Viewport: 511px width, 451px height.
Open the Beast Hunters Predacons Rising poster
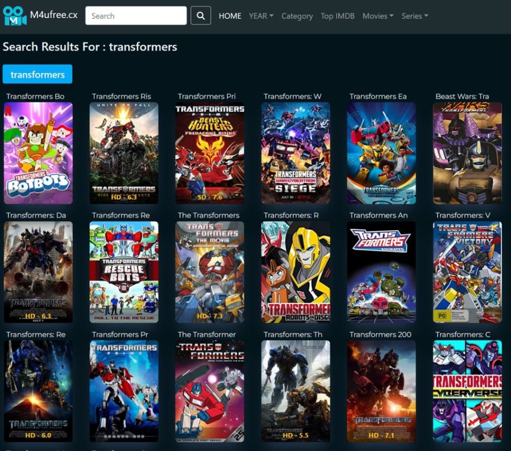click(x=210, y=153)
